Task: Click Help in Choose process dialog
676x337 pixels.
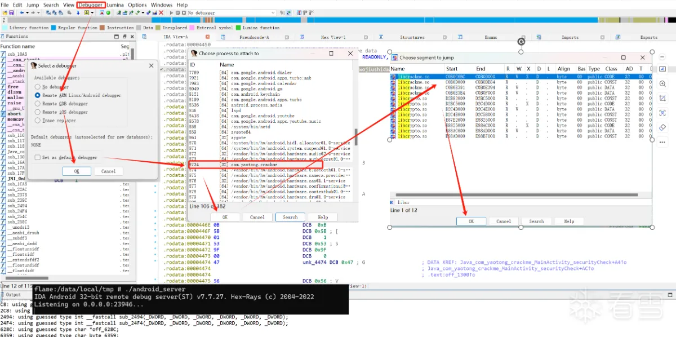Action: (x=323, y=217)
